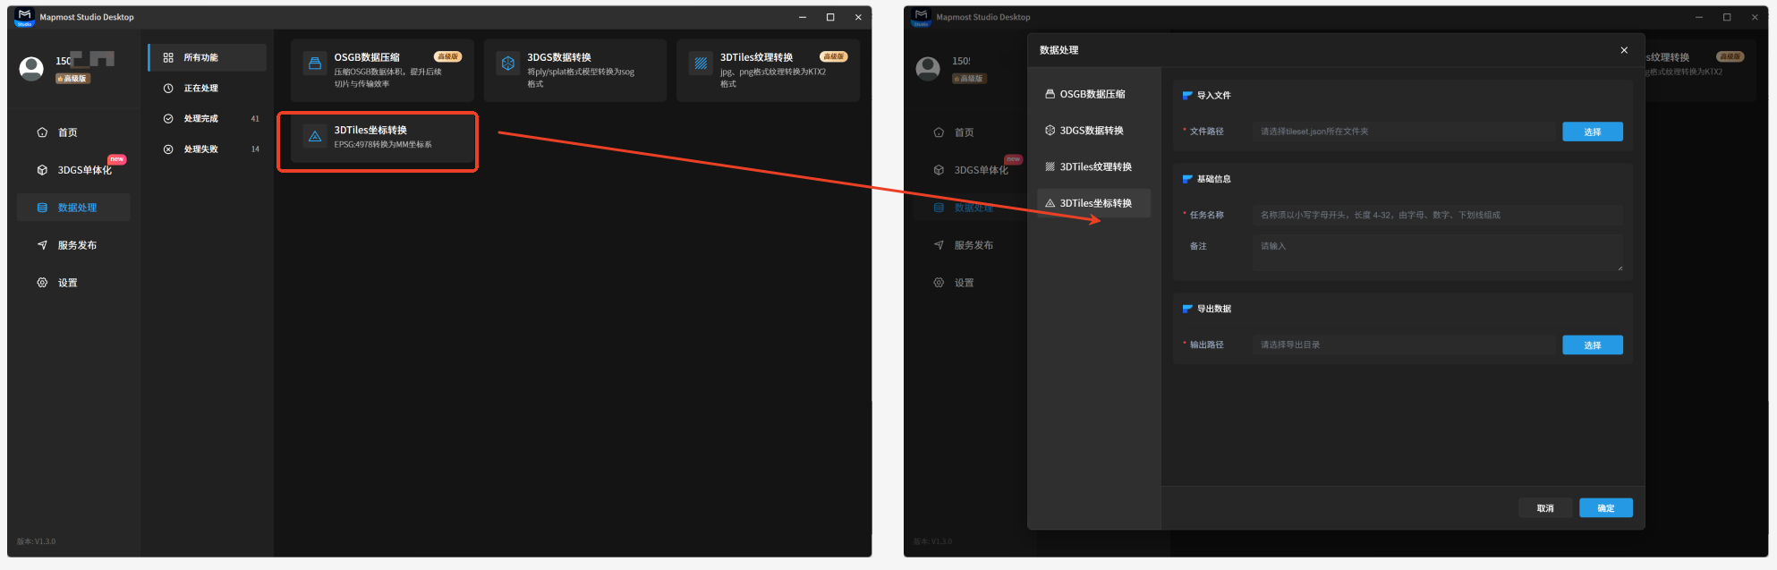Click the 服务发布 paper plane icon, left window
The image size is (1777, 570).
coord(42,245)
